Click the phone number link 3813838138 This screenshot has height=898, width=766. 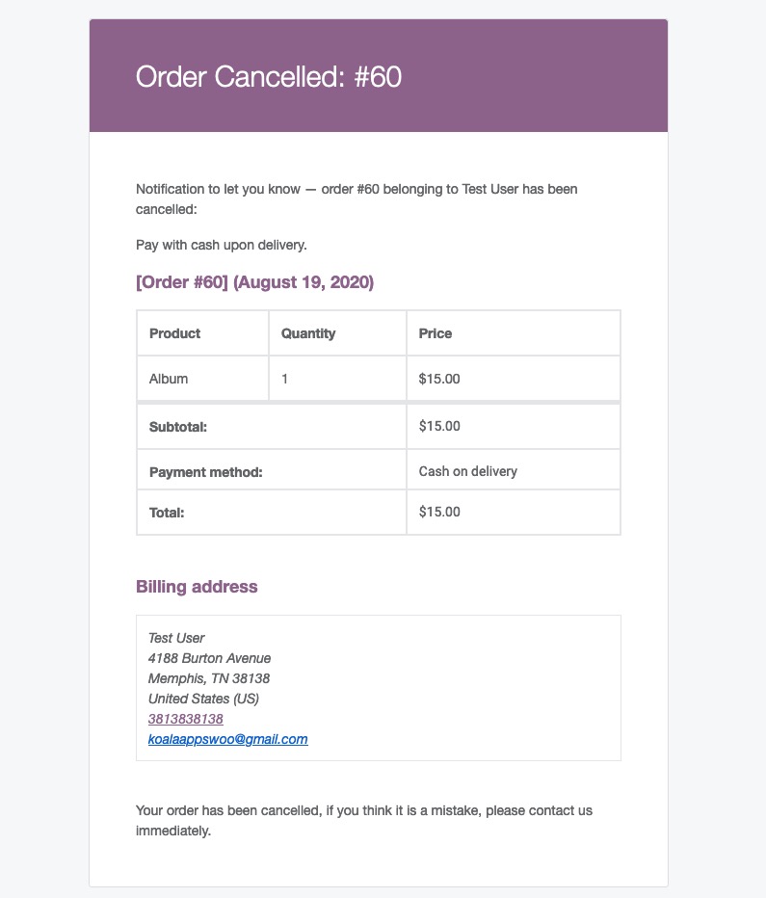185,719
